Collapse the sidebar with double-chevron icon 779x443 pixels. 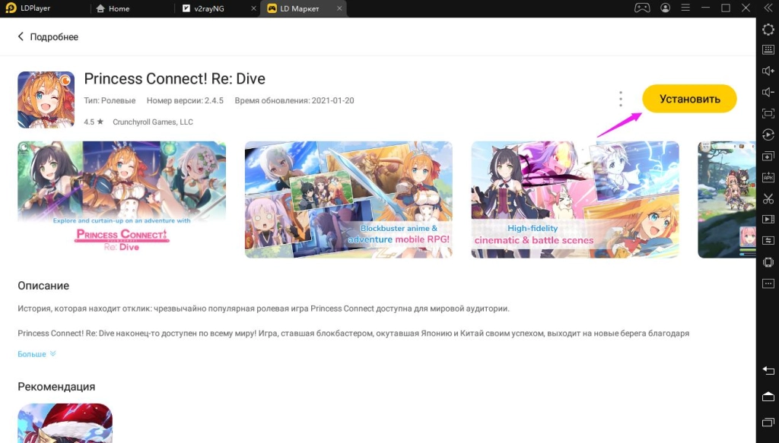(x=767, y=8)
